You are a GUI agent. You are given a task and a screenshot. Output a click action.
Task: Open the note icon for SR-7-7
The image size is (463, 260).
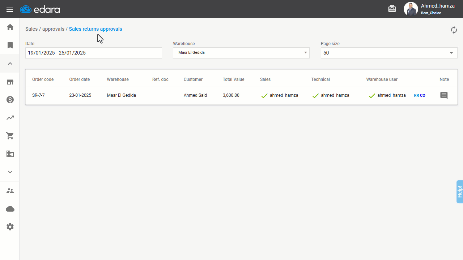pos(444,96)
